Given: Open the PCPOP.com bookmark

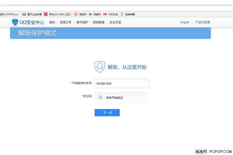Looking at the screenshot, I should point(9,14).
